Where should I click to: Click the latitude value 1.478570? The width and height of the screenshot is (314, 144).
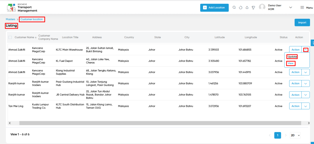(x=213, y=95)
